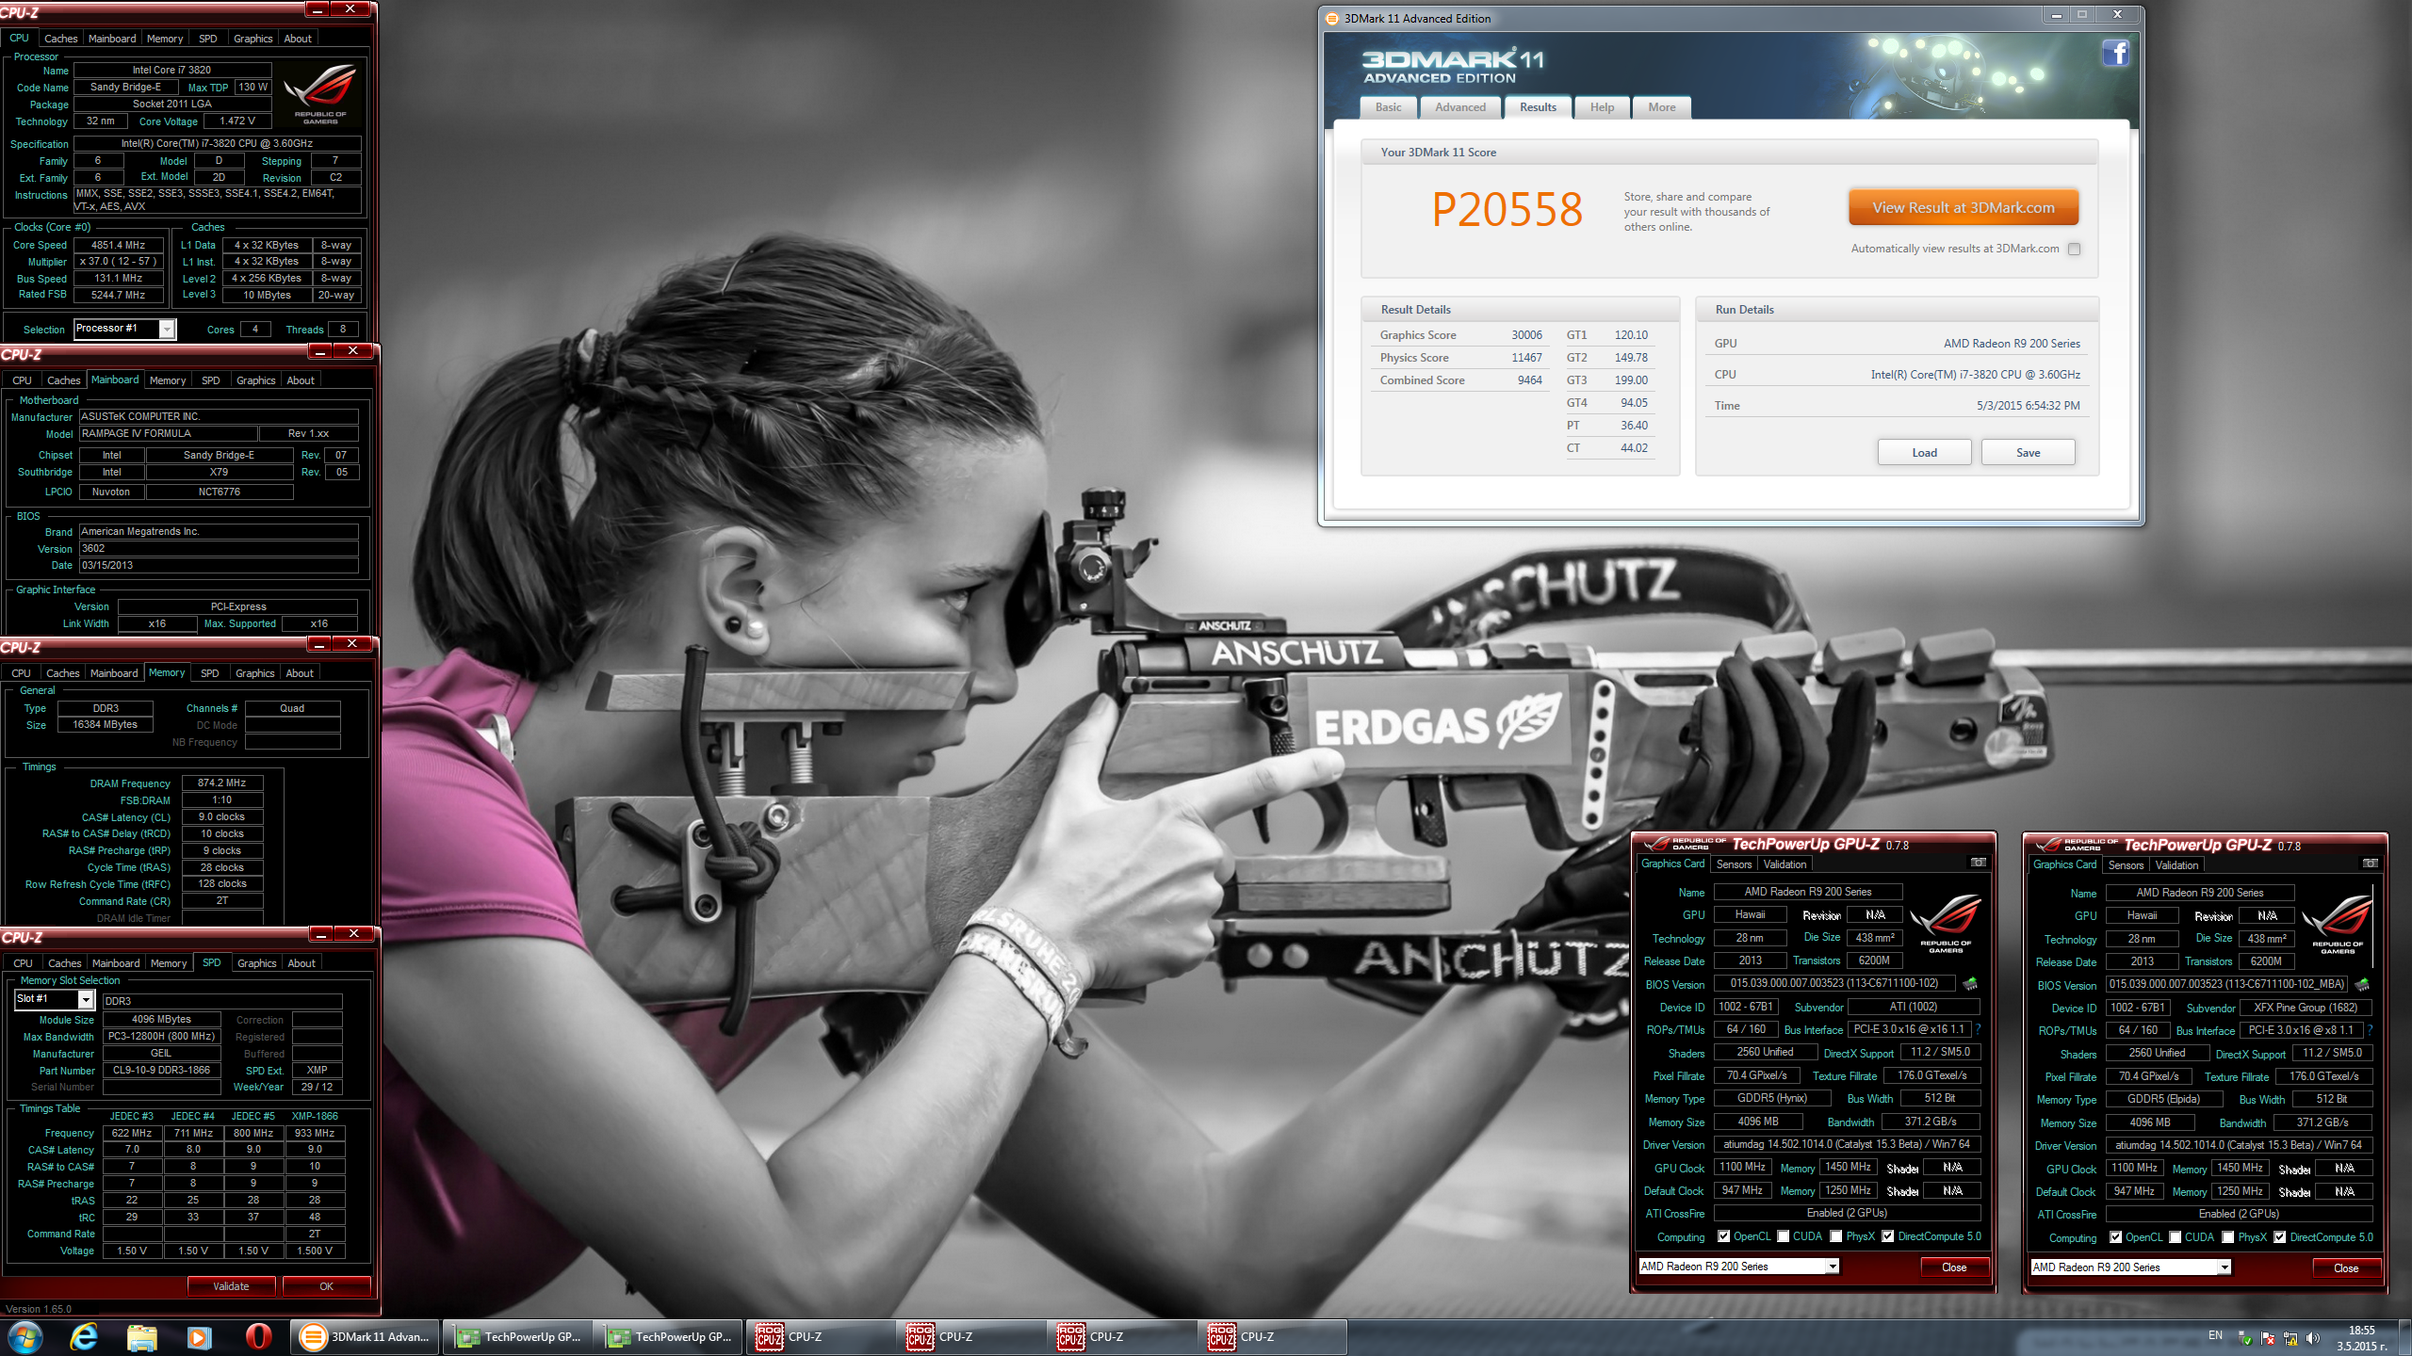The width and height of the screenshot is (2412, 1356).
Task: Toggle OpenCL checkbox in left GPU-Z
Action: pos(1723,1236)
